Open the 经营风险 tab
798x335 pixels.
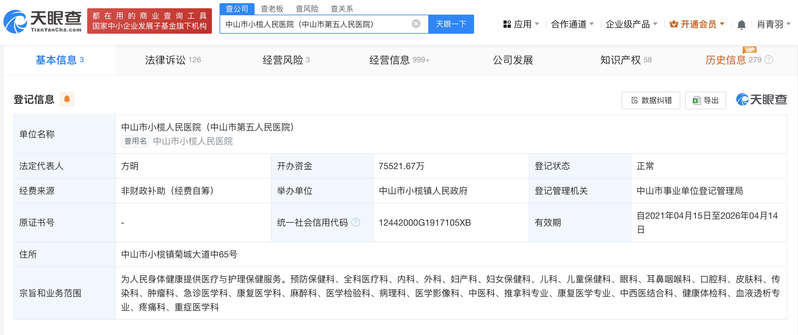[286, 60]
